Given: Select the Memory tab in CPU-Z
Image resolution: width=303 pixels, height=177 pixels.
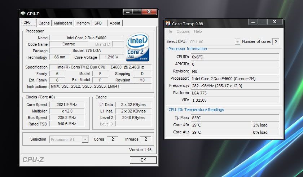Looking at the screenshot, I should 83,23.
